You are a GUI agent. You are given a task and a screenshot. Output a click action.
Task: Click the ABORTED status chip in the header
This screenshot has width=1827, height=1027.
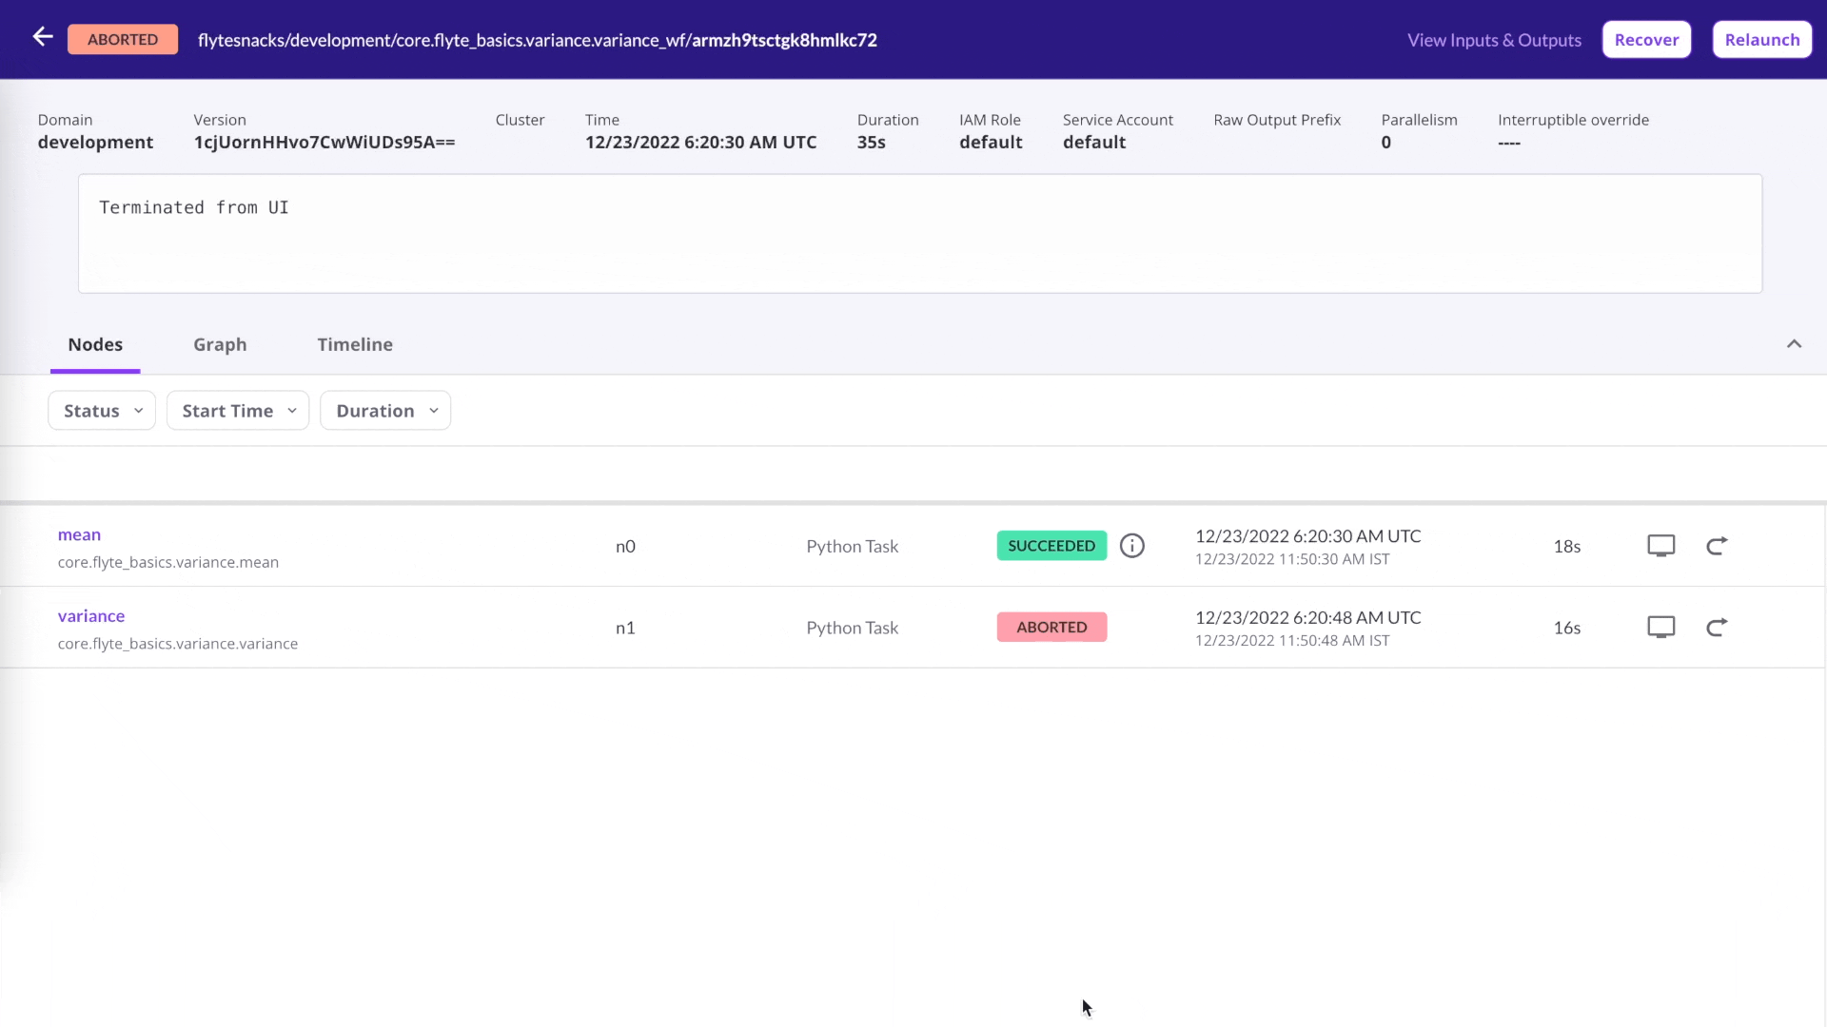123,39
